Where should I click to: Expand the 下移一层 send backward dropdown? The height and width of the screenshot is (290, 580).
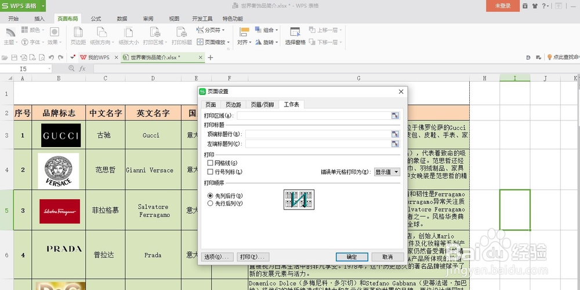(x=340, y=42)
